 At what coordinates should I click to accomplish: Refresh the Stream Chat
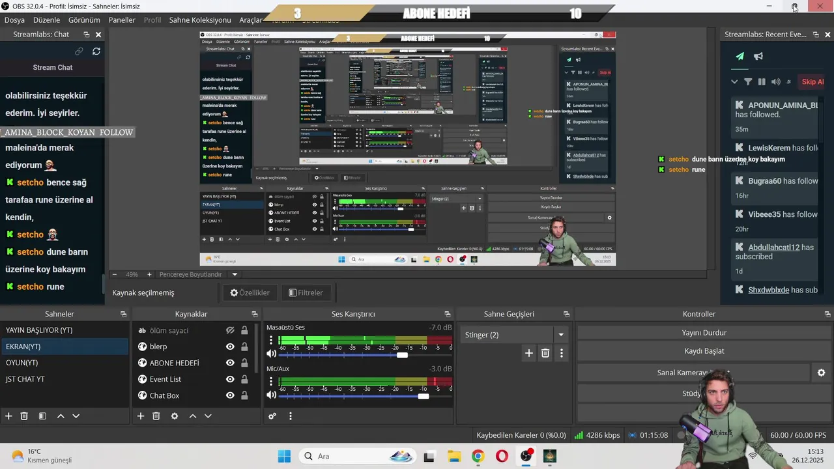pyautogui.click(x=96, y=51)
